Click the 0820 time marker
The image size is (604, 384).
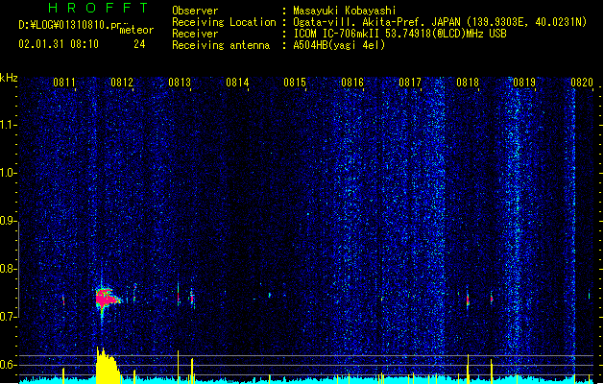[x=582, y=83]
